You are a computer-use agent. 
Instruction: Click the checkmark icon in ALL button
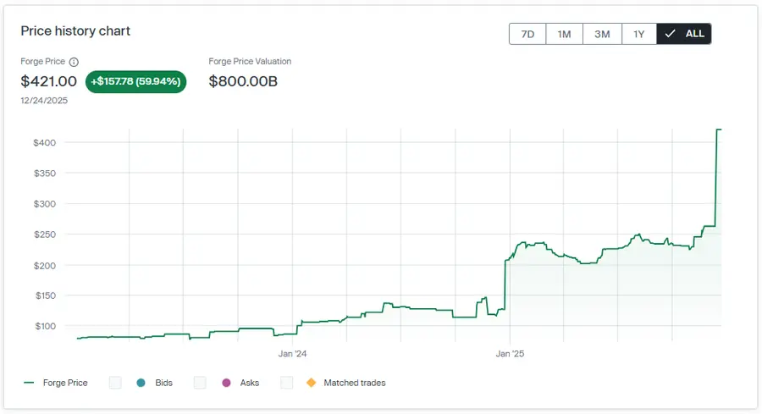671,34
